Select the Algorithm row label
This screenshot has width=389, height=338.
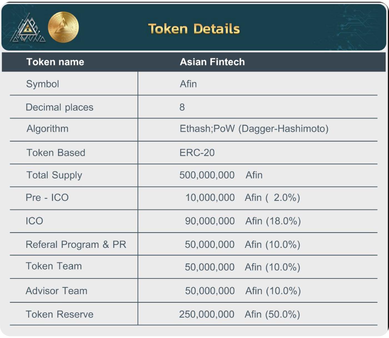coord(48,129)
